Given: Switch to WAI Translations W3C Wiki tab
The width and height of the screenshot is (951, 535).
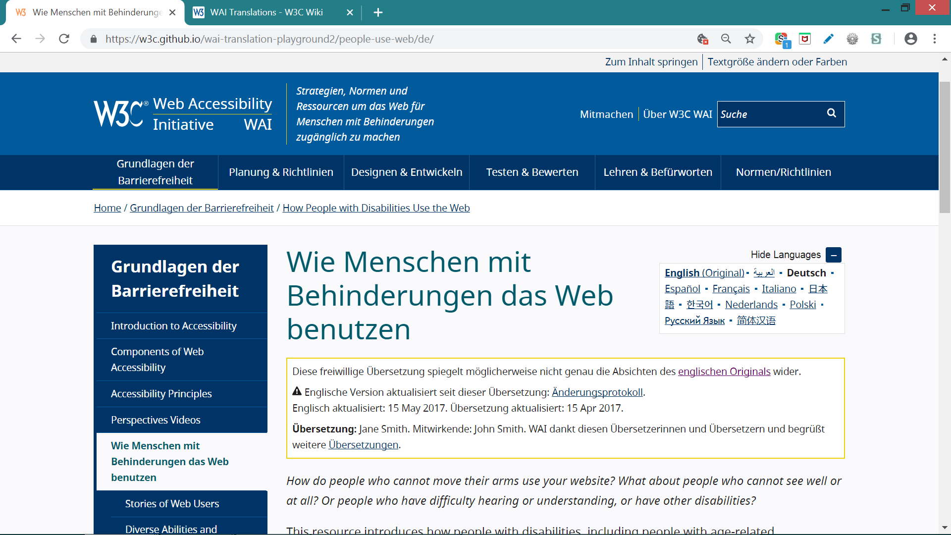Looking at the screenshot, I should tap(266, 12).
